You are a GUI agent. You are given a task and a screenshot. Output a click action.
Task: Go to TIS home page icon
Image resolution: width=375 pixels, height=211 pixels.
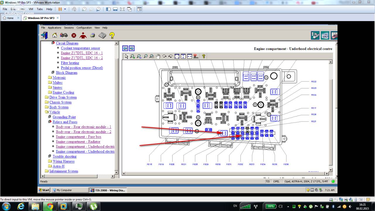54,35
